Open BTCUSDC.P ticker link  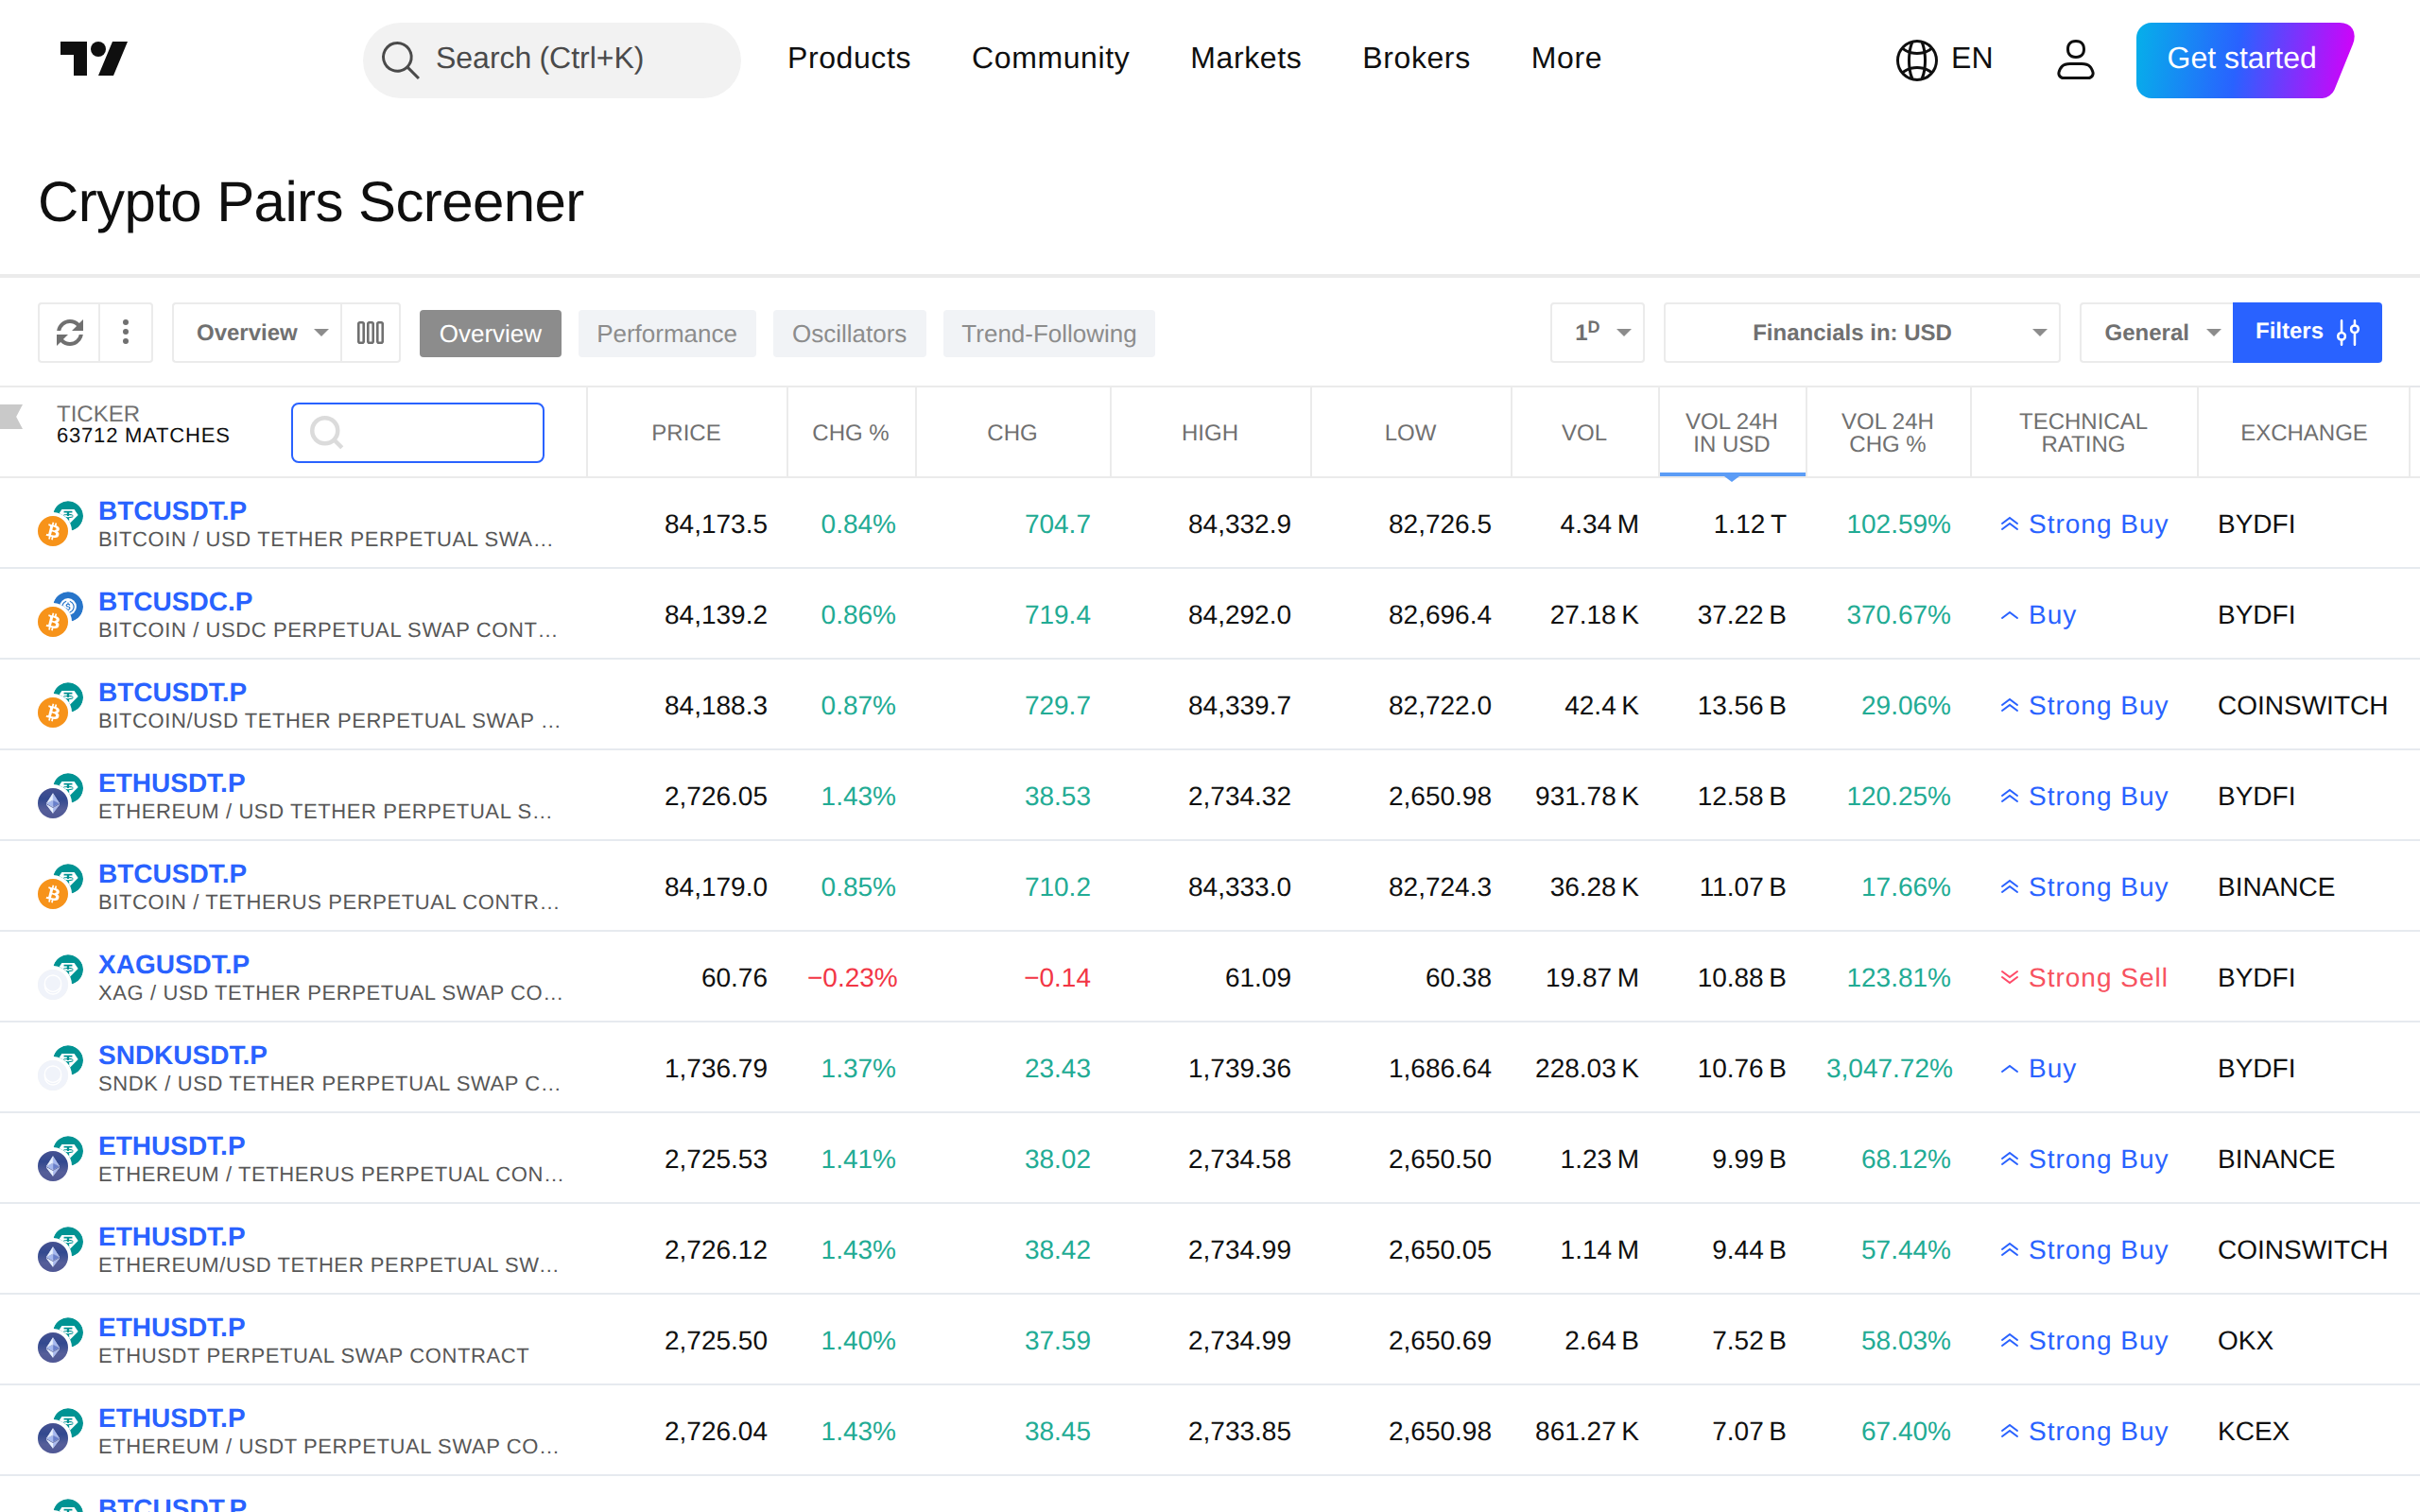coord(175,601)
